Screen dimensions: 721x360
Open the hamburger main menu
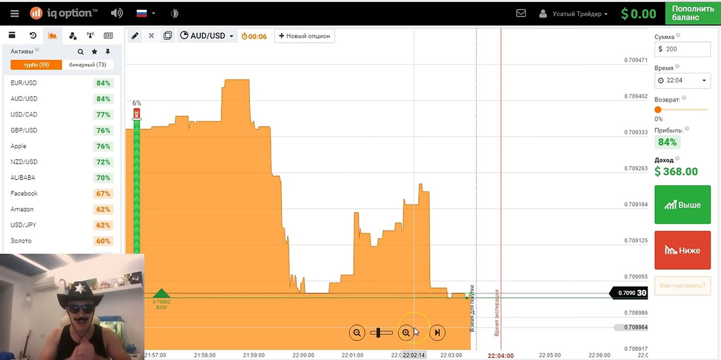[x=15, y=13]
